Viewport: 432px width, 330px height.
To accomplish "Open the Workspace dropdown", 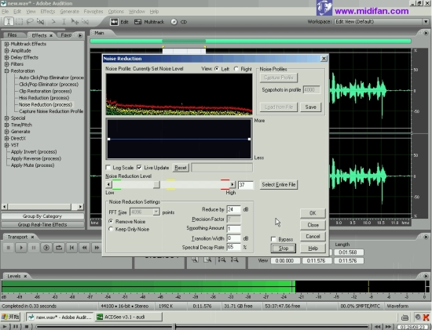I will pyautogui.click(x=426, y=22).
